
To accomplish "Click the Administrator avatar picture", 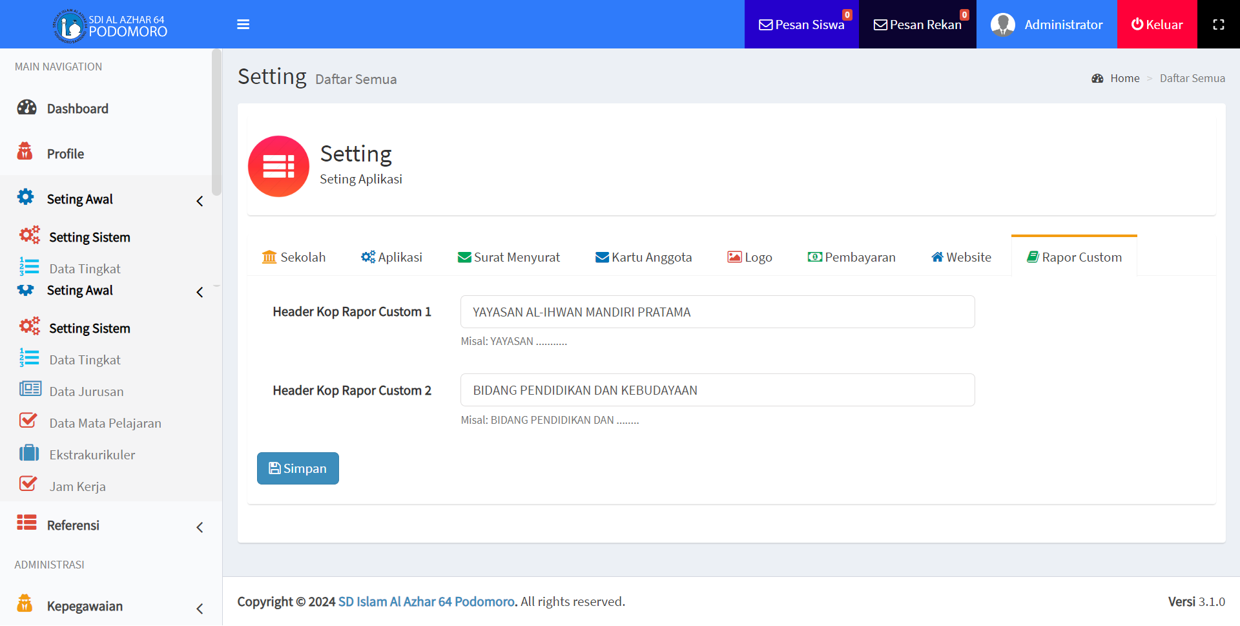I will pyautogui.click(x=1002, y=25).
